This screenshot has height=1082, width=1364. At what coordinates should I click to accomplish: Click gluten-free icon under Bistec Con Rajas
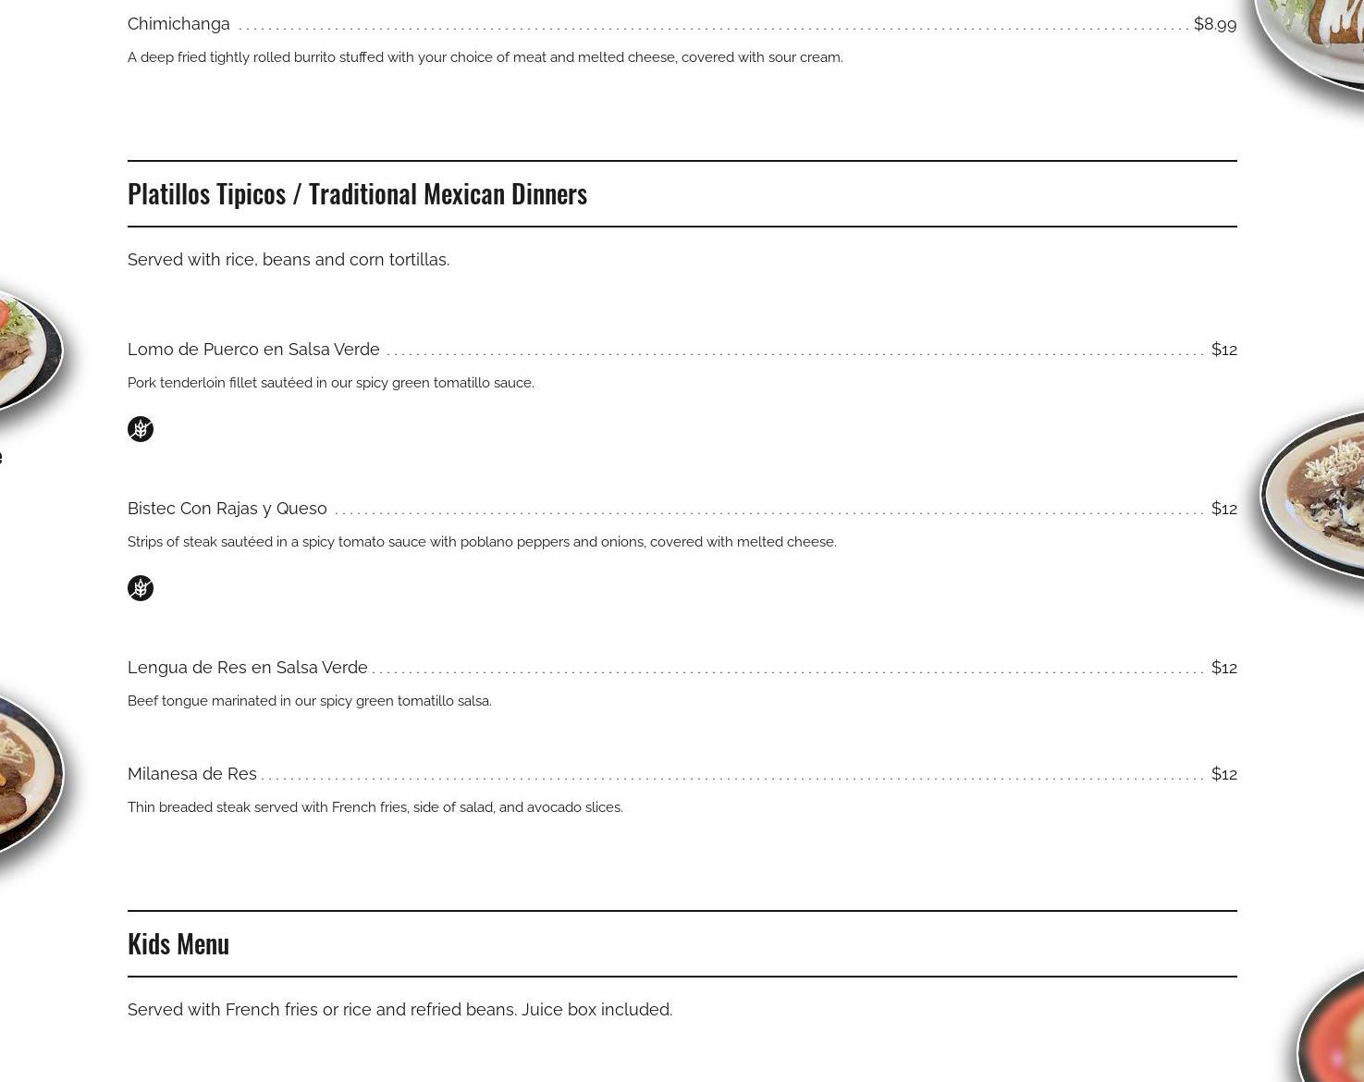click(141, 588)
